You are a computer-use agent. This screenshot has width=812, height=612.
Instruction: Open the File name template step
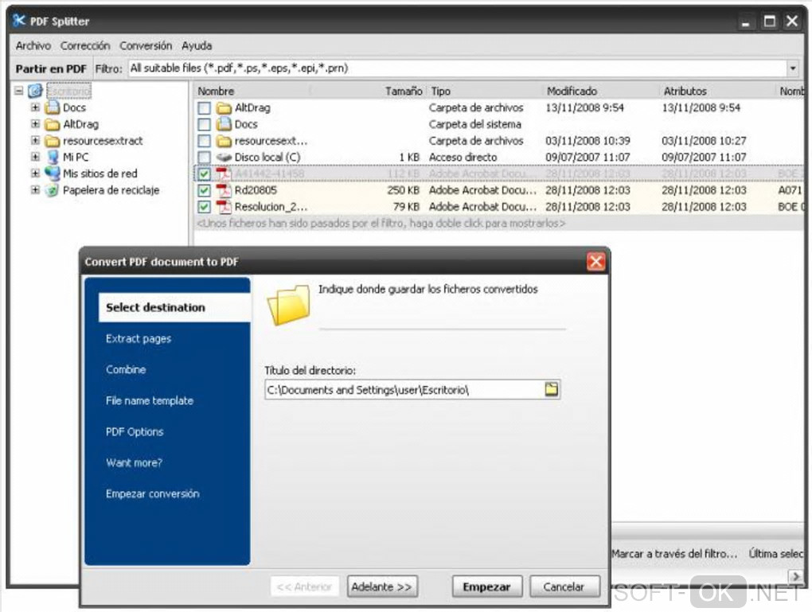[149, 401]
